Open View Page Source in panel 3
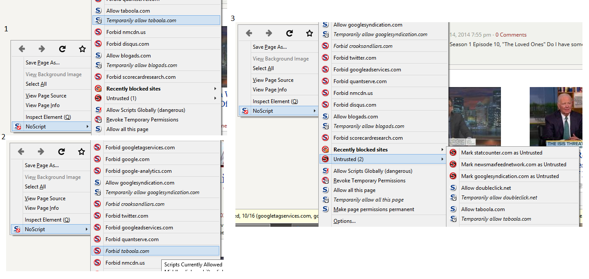This screenshot has height=279, width=589. [x=273, y=80]
